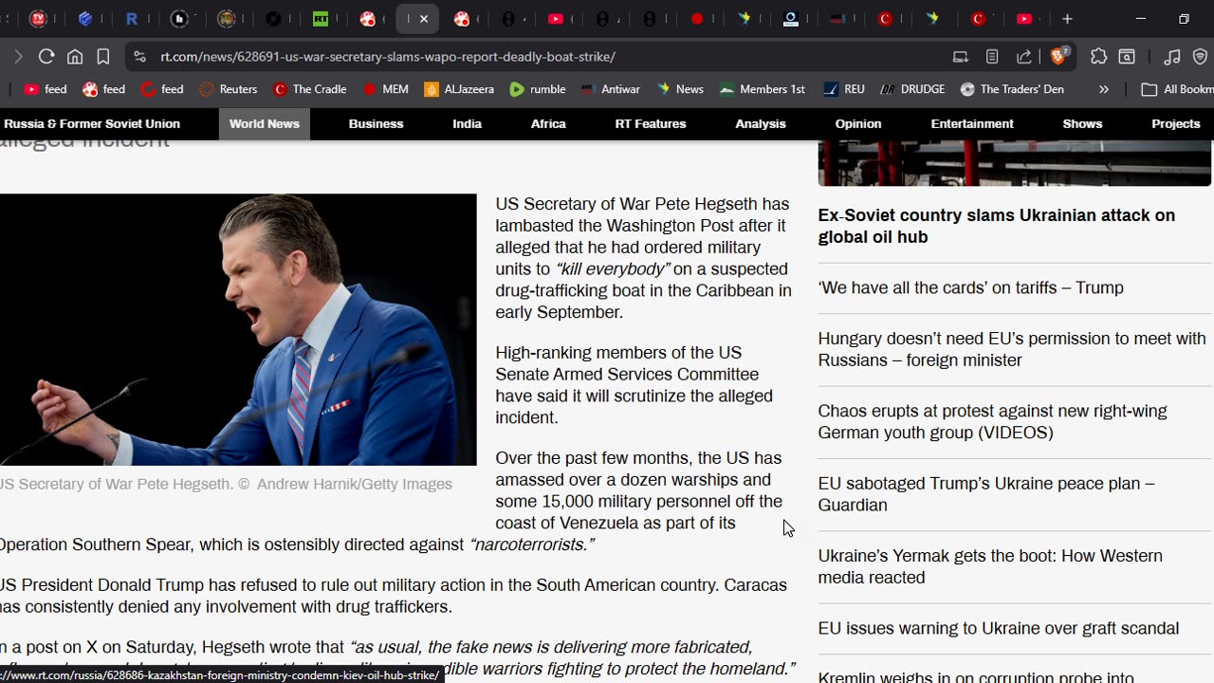Switch to the blue R tab

point(132,19)
